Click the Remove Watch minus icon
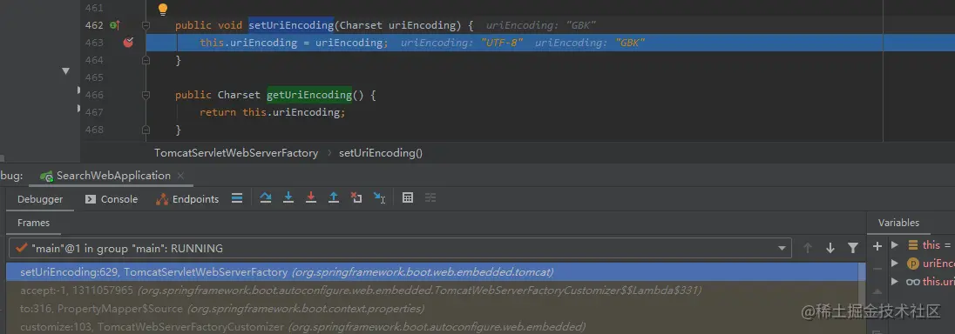 (877, 268)
